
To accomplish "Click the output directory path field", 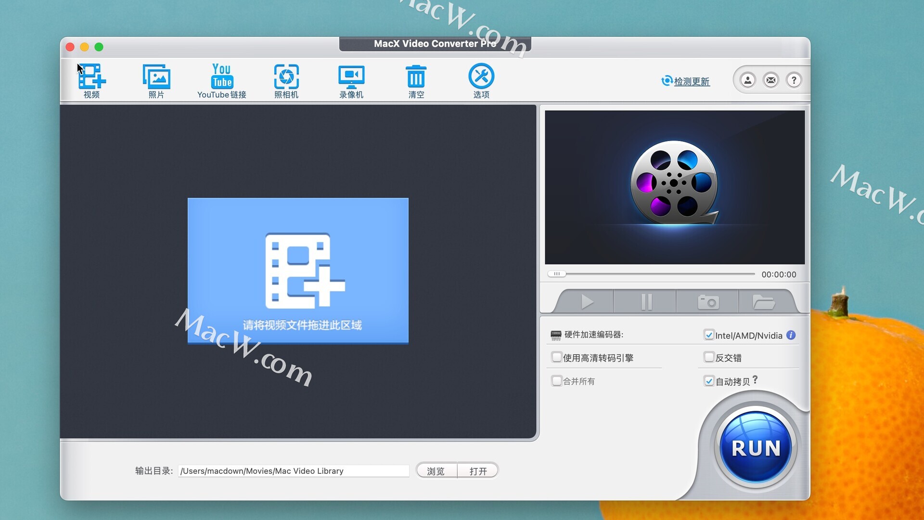I will (294, 471).
